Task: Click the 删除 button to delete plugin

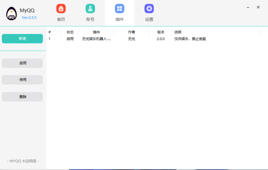Action: pos(22,97)
